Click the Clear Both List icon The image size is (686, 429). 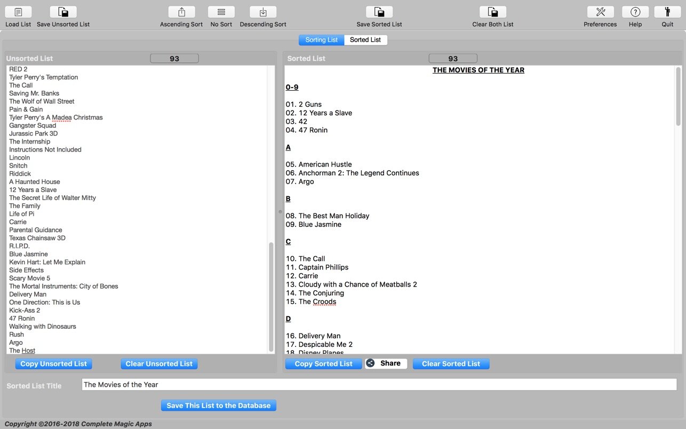pos(493,12)
